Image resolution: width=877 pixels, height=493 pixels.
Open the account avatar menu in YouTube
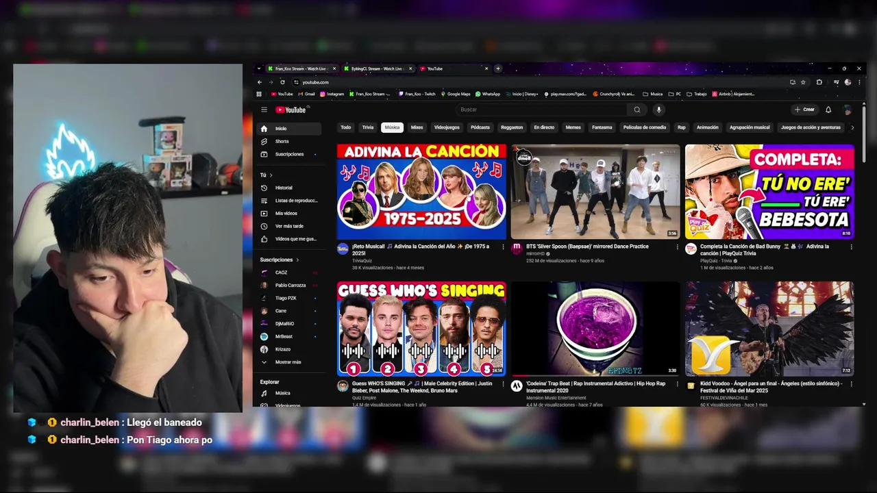point(848,110)
